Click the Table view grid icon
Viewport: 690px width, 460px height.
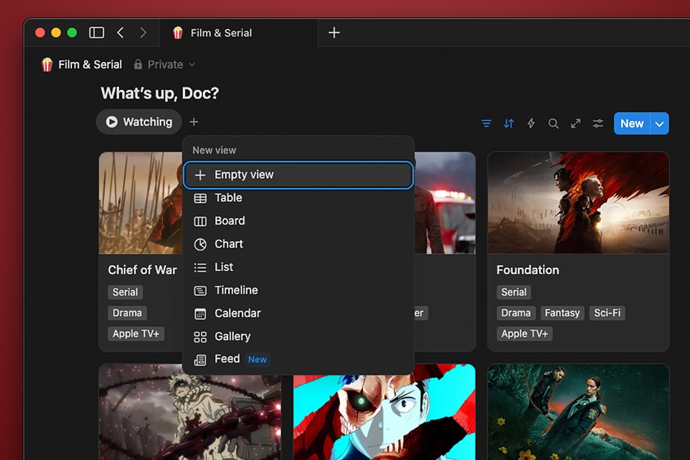tap(200, 198)
